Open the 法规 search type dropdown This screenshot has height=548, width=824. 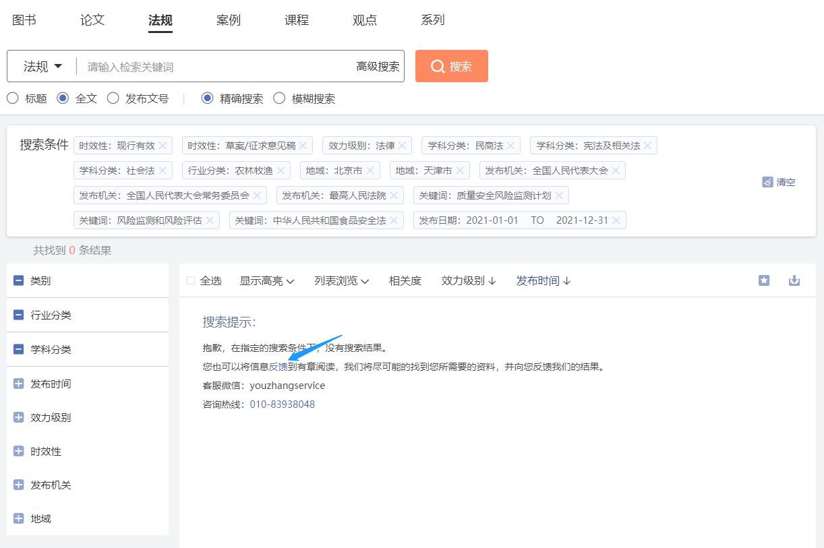(x=42, y=66)
